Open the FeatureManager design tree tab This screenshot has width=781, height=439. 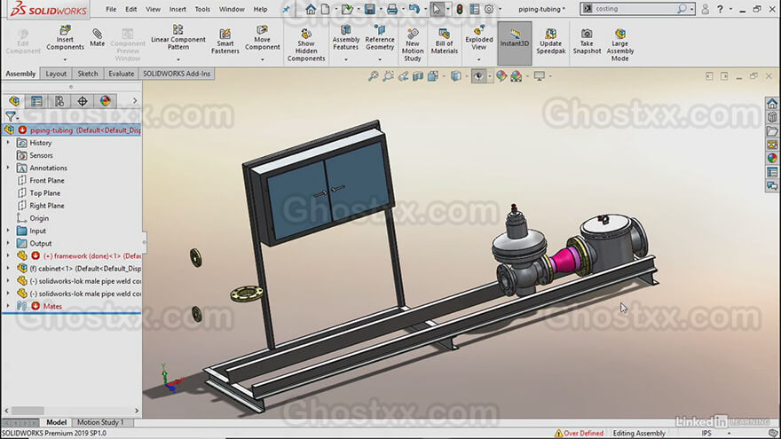pyautogui.click(x=14, y=101)
